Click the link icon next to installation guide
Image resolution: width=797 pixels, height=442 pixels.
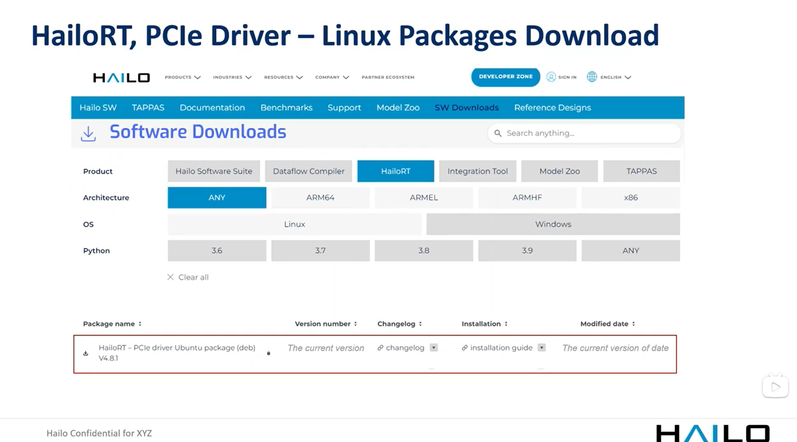(x=464, y=348)
